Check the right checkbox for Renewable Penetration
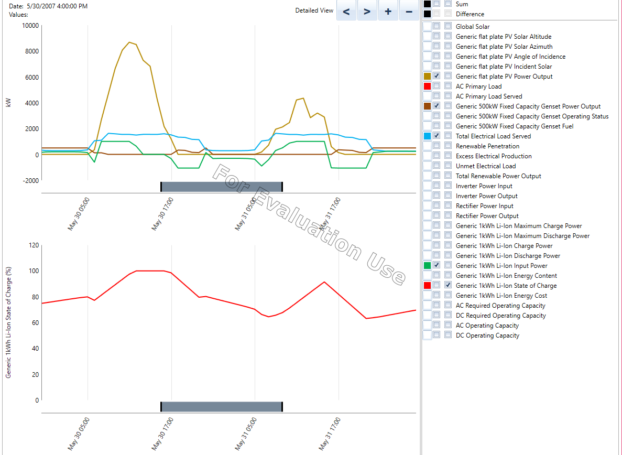The height and width of the screenshot is (455, 622). [x=448, y=146]
